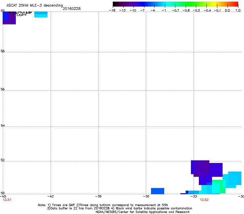Click the '1.0' label on the color scale
This screenshot has height=214, width=244.
(238, 11)
